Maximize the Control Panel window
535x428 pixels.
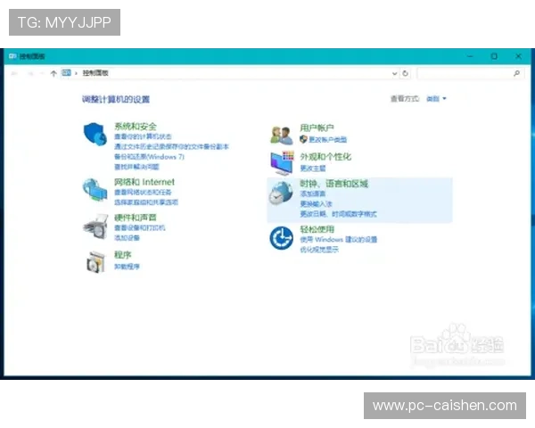pyautogui.click(x=494, y=56)
